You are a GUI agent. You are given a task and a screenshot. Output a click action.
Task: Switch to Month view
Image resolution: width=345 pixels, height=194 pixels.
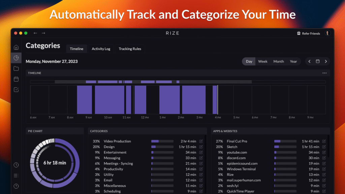tap(279, 61)
